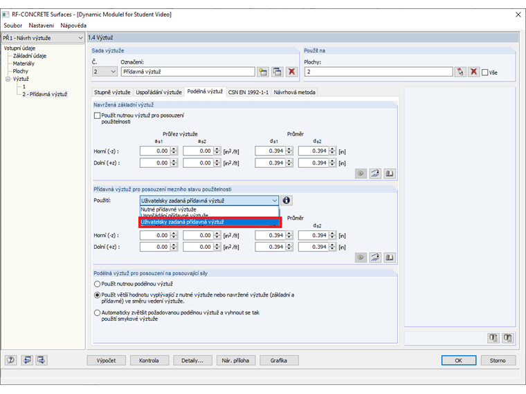Click RF-CONCRETE Surfaces title bar app icon
The height and width of the screenshot is (394, 526).
[x=6, y=15]
